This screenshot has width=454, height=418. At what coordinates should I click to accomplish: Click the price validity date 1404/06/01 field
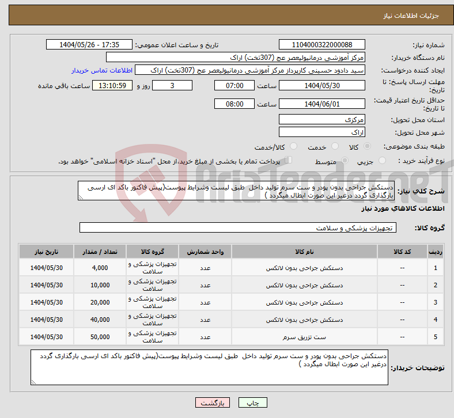[321, 104]
